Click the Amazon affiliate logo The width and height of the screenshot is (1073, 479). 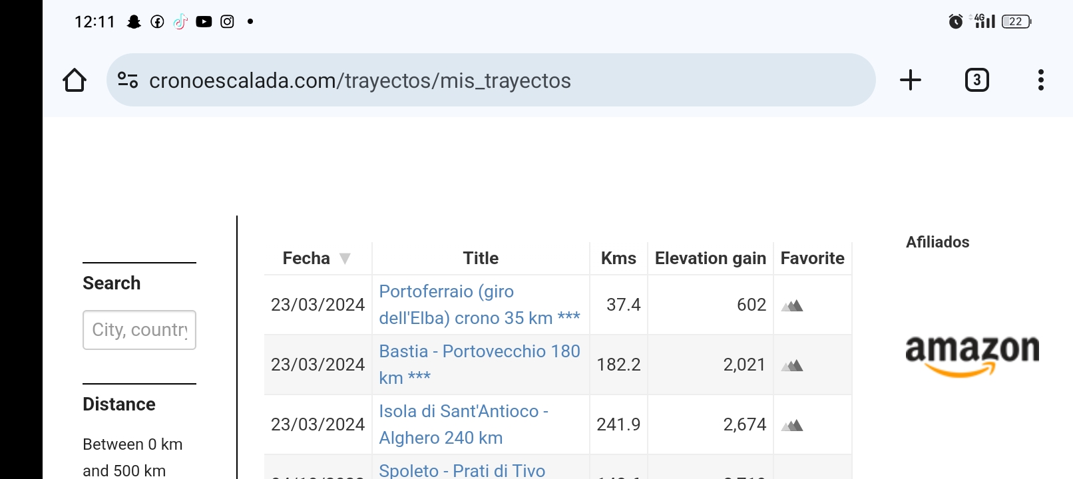click(x=972, y=355)
